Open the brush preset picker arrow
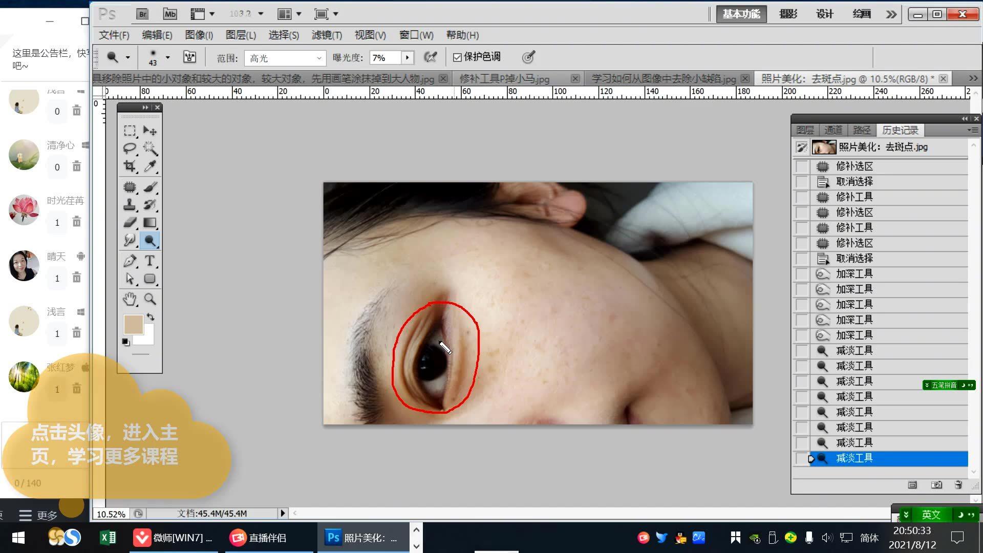The height and width of the screenshot is (553, 983). click(167, 57)
